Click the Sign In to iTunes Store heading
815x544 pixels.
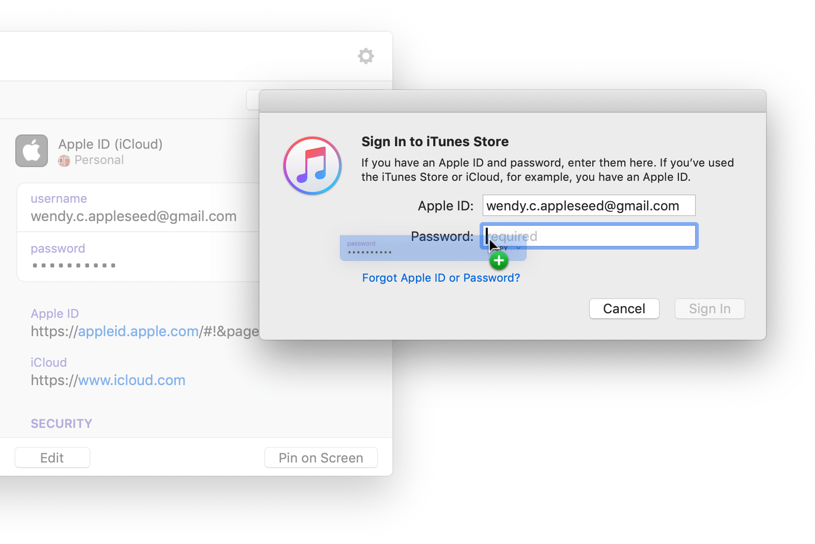[x=435, y=142]
